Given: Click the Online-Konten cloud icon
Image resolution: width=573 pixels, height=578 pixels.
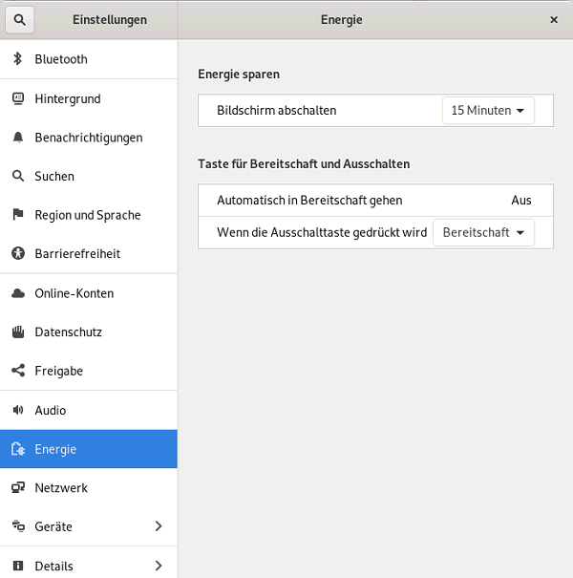Looking at the screenshot, I should tap(17, 293).
